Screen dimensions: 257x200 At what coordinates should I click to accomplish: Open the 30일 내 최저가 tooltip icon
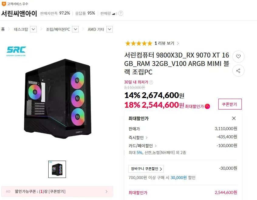151,82
